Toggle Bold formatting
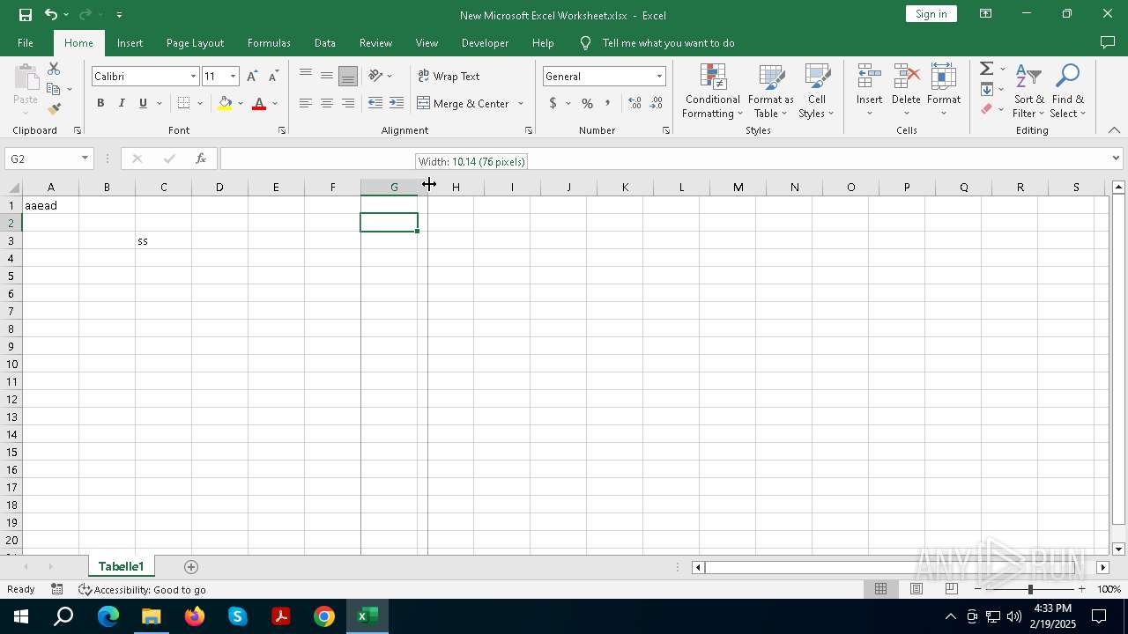Image resolution: width=1128 pixels, height=634 pixels. coord(100,103)
